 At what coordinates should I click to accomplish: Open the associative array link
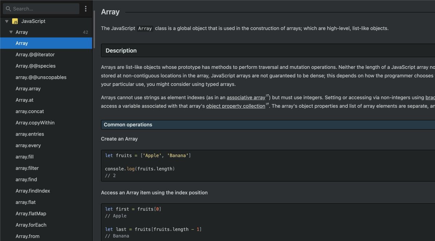click(x=246, y=97)
